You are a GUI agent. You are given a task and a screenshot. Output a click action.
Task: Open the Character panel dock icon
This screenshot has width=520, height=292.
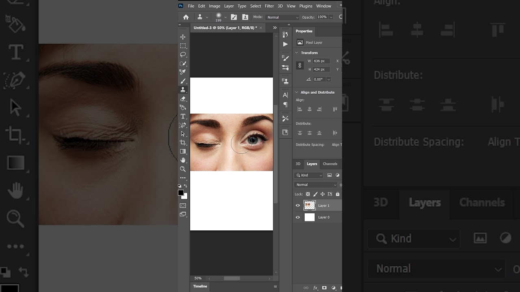[x=285, y=95]
